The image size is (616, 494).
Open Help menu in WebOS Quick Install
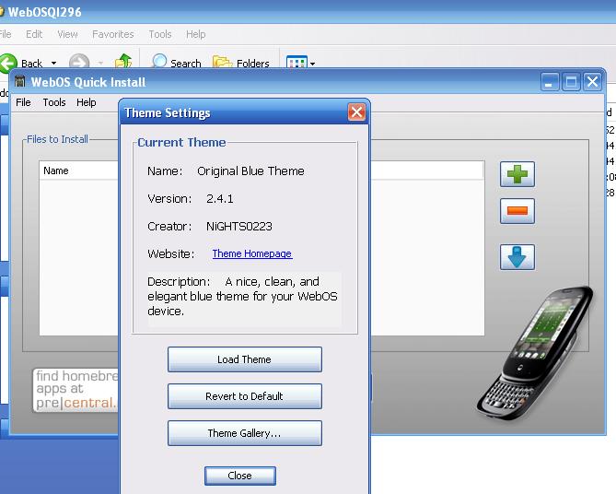click(x=87, y=102)
